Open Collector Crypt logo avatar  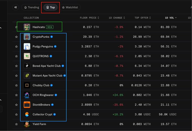27,114
